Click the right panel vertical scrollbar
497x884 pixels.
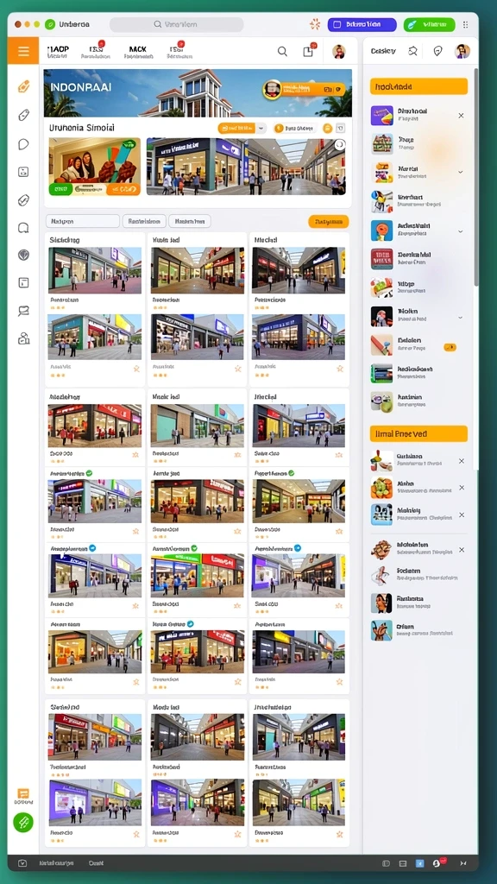[476, 178]
